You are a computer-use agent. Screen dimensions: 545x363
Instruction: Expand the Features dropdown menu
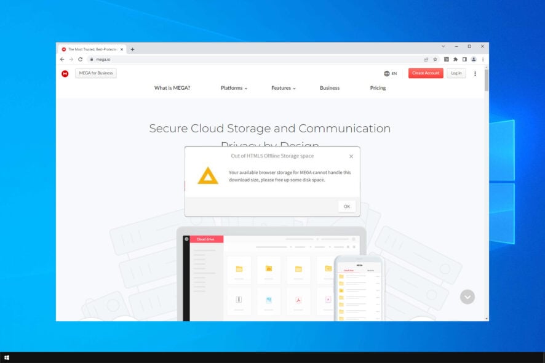tap(284, 88)
